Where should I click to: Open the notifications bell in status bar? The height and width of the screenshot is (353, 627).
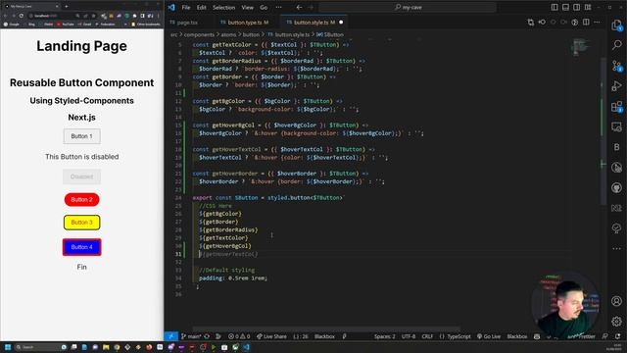(x=618, y=336)
